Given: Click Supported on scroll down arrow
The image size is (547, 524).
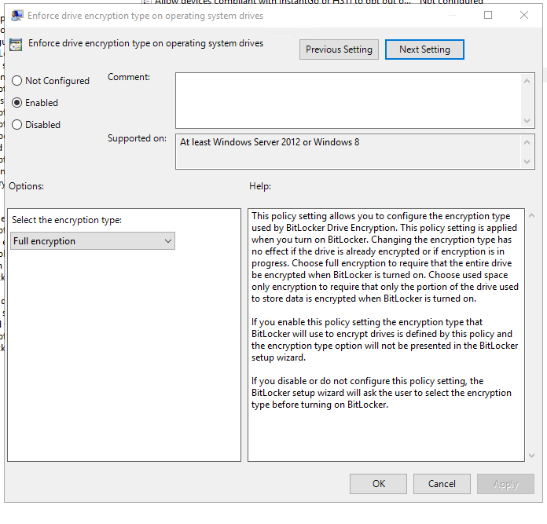Looking at the screenshot, I should [527, 161].
